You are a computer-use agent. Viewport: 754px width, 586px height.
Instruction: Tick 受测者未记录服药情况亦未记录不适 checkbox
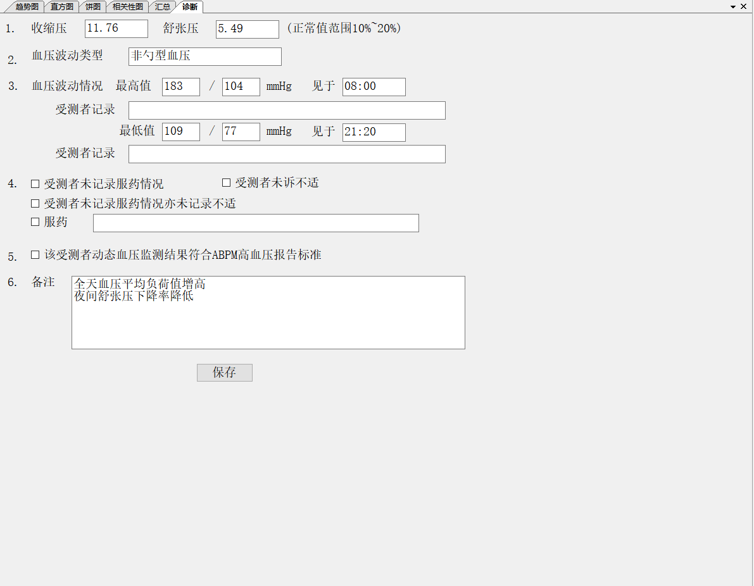(x=35, y=204)
